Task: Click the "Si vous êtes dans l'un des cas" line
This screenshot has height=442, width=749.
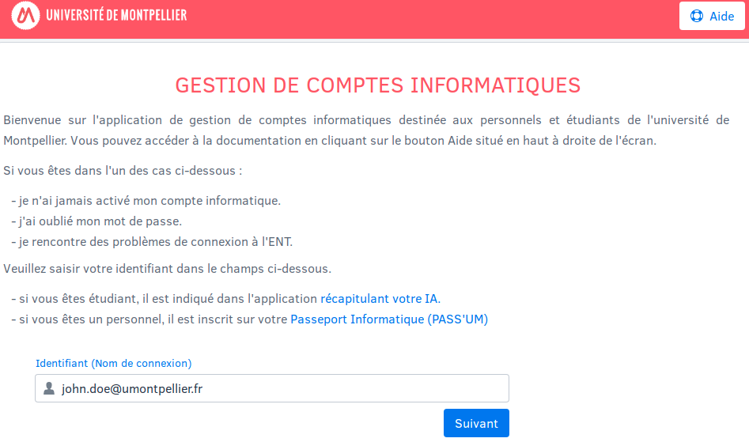Action: pos(123,171)
